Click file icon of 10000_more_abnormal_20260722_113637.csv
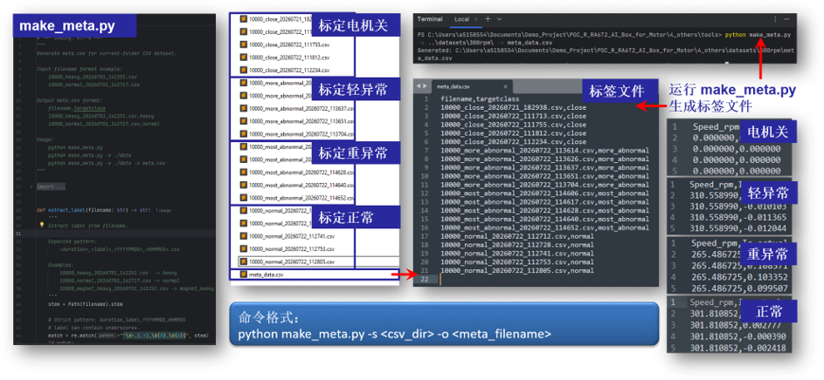 coord(243,108)
